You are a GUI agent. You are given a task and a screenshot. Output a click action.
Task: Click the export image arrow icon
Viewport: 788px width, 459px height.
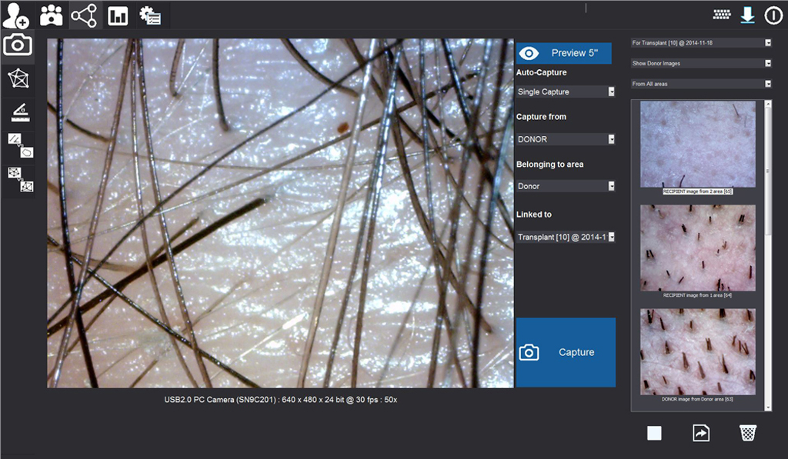click(x=700, y=433)
